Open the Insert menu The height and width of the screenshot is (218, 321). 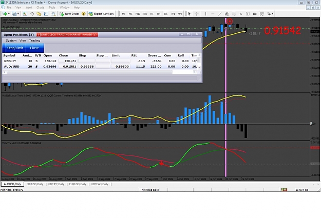(29, 7)
